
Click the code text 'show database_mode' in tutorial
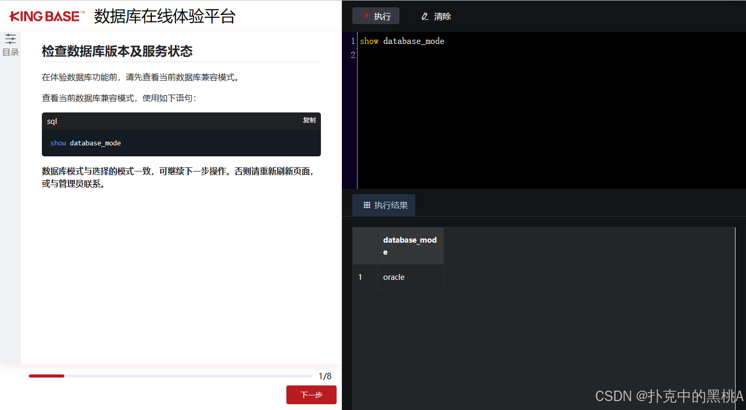(x=86, y=143)
